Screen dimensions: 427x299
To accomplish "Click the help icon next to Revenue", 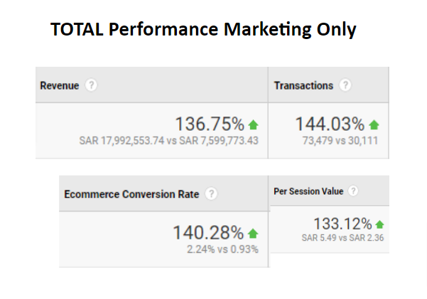I will (91, 85).
